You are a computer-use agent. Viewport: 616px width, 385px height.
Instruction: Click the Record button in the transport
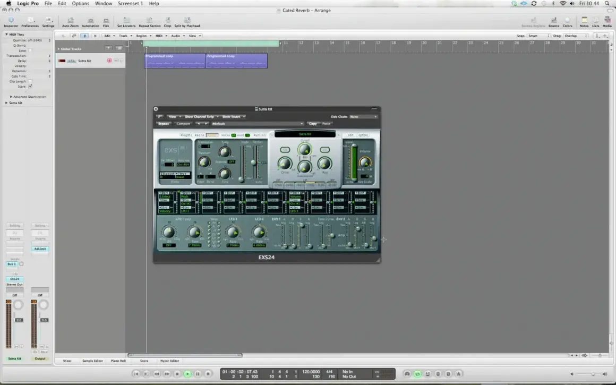click(x=208, y=374)
